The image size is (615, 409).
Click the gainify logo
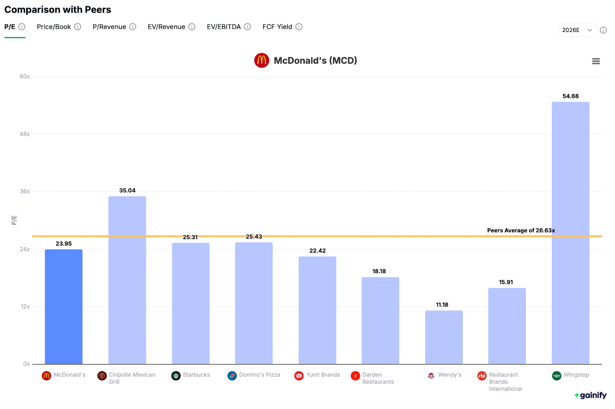pyautogui.click(x=591, y=395)
